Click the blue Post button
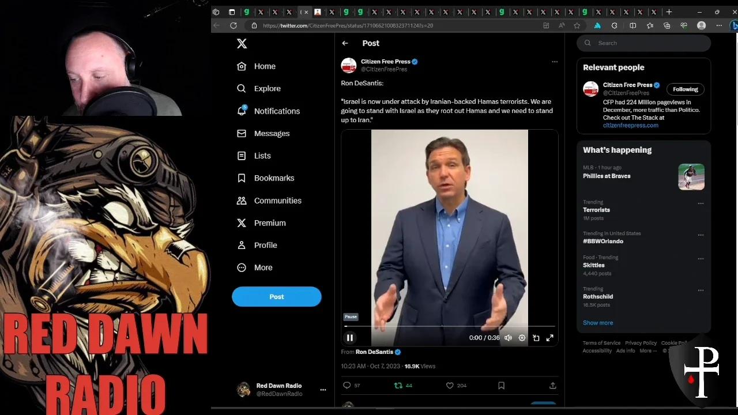738x415 pixels. click(276, 297)
